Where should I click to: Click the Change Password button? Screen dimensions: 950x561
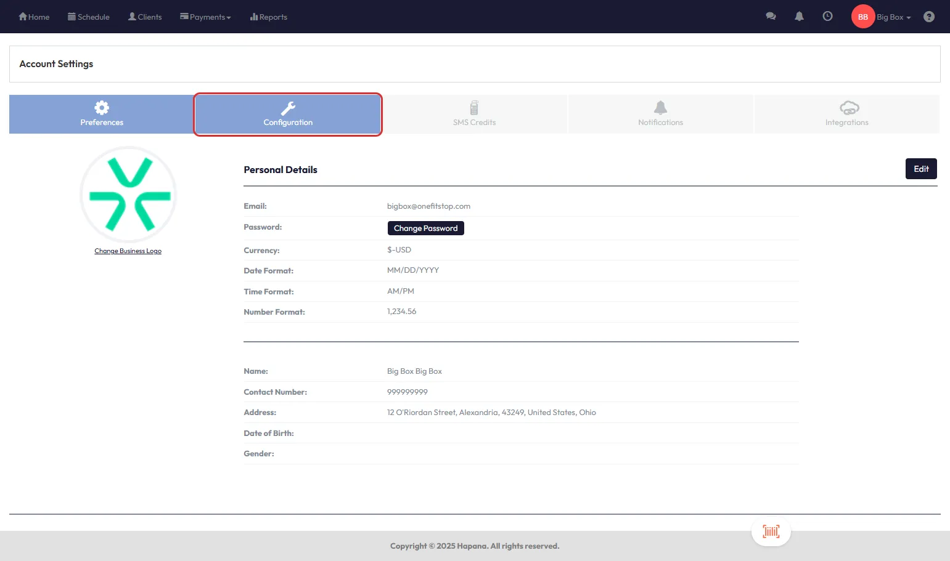click(425, 228)
